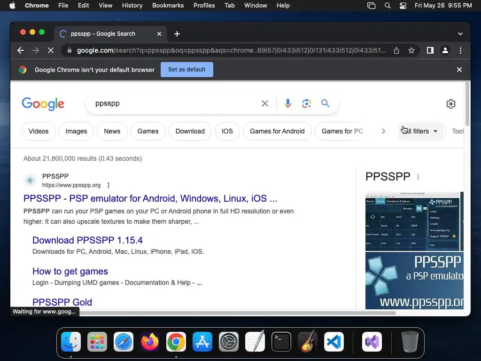Open the Edit menu

(83, 6)
